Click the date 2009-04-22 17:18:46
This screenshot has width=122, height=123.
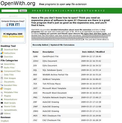(91, 56)
